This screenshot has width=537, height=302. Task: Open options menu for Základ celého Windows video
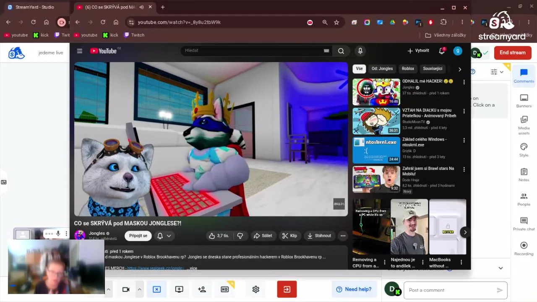coord(464,141)
